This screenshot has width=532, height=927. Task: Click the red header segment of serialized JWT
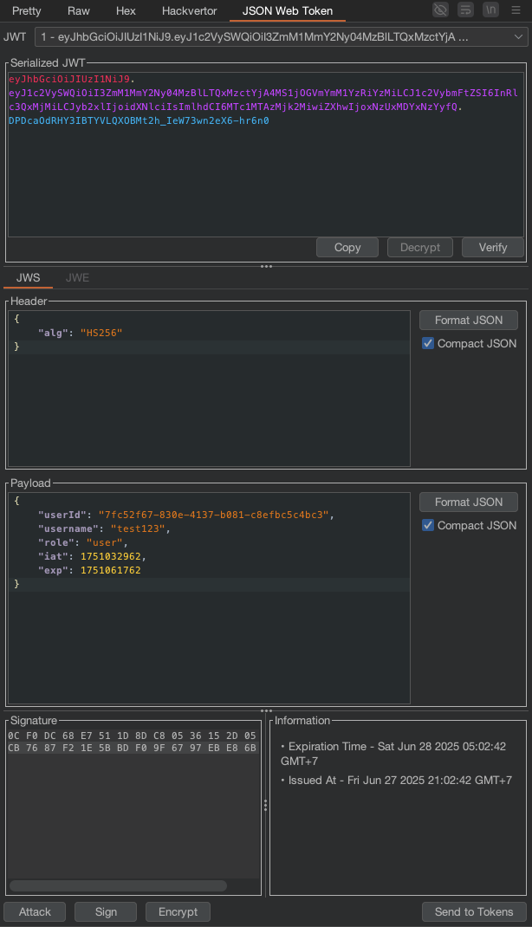pyautogui.click(x=69, y=79)
